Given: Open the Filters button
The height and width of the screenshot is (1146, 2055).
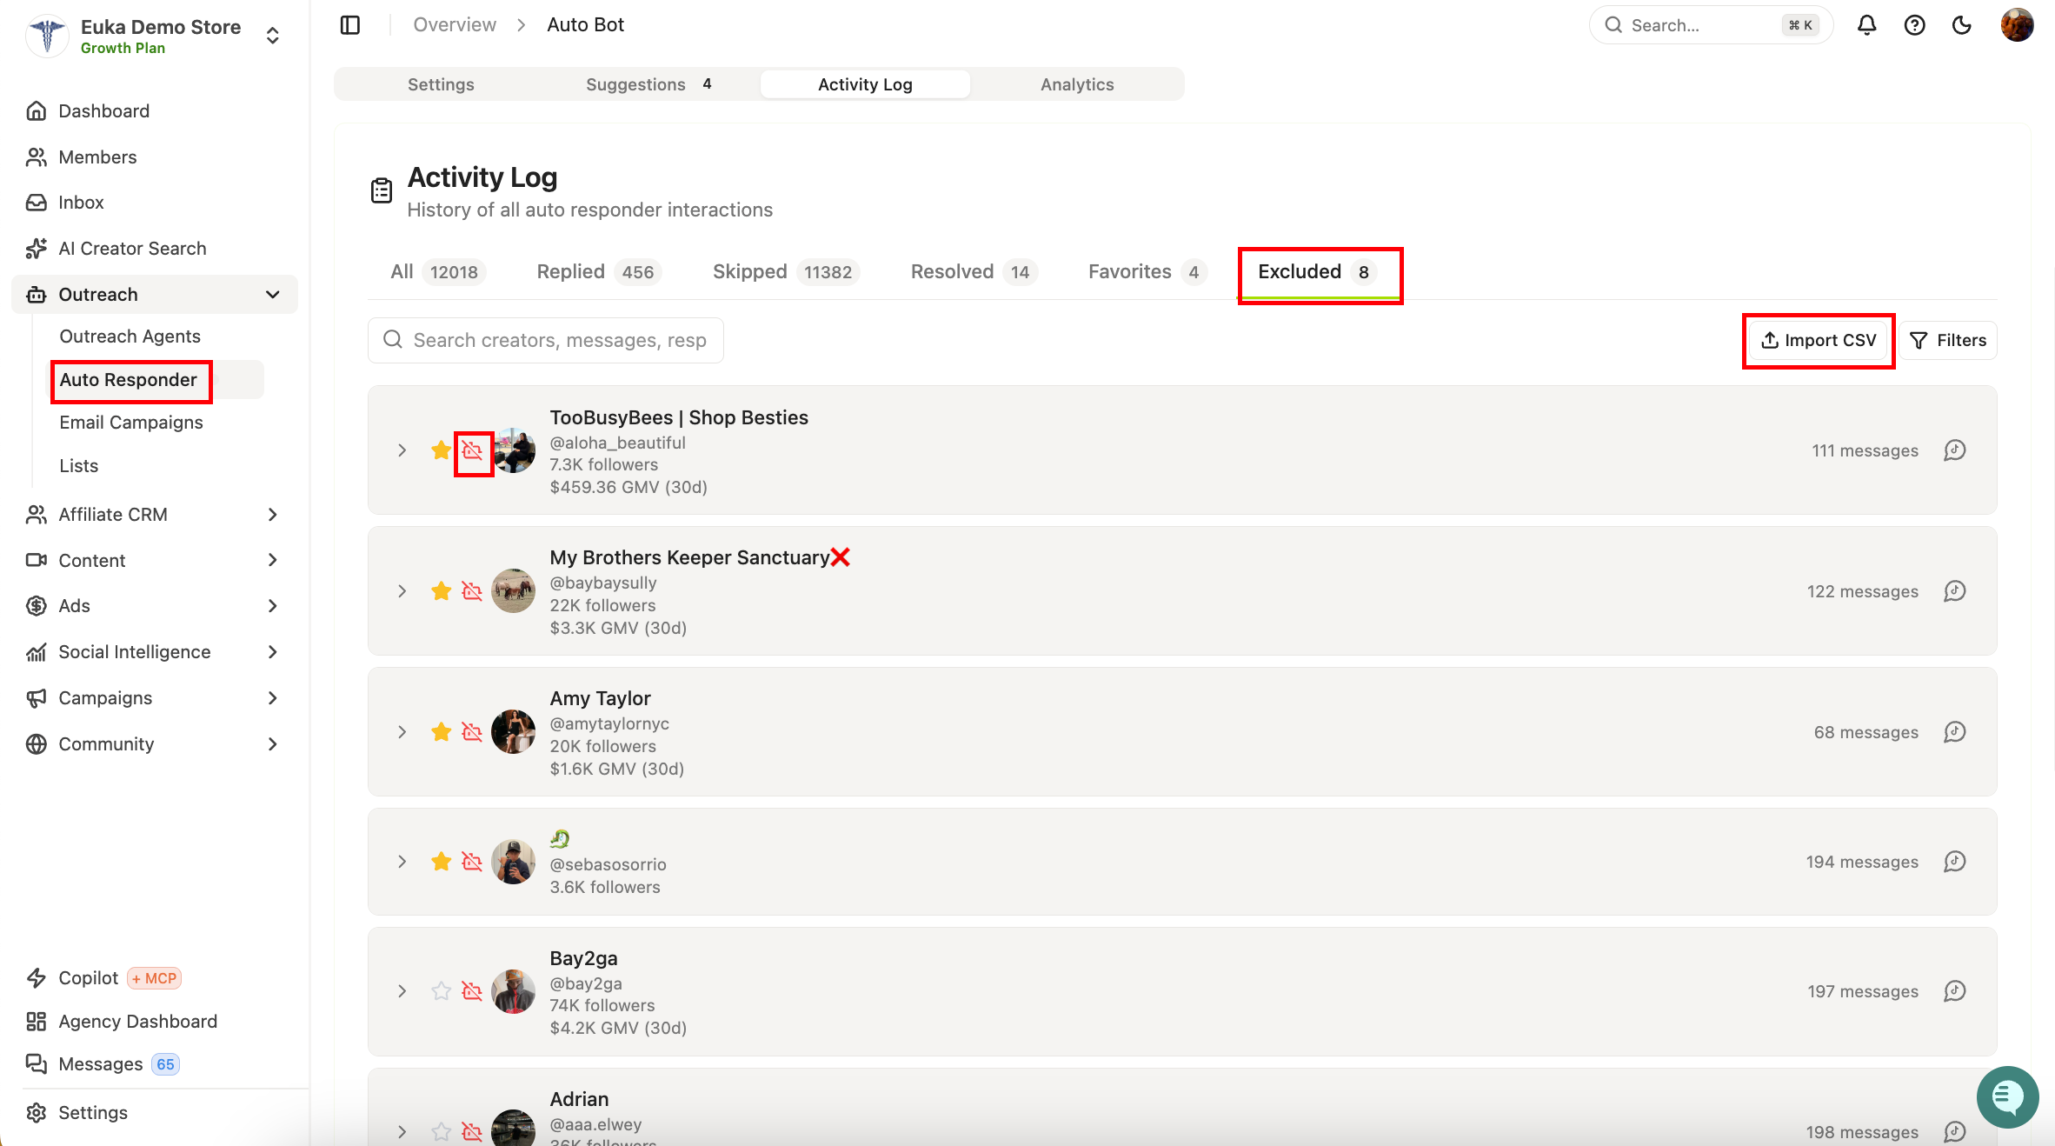Looking at the screenshot, I should [x=1948, y=340].
